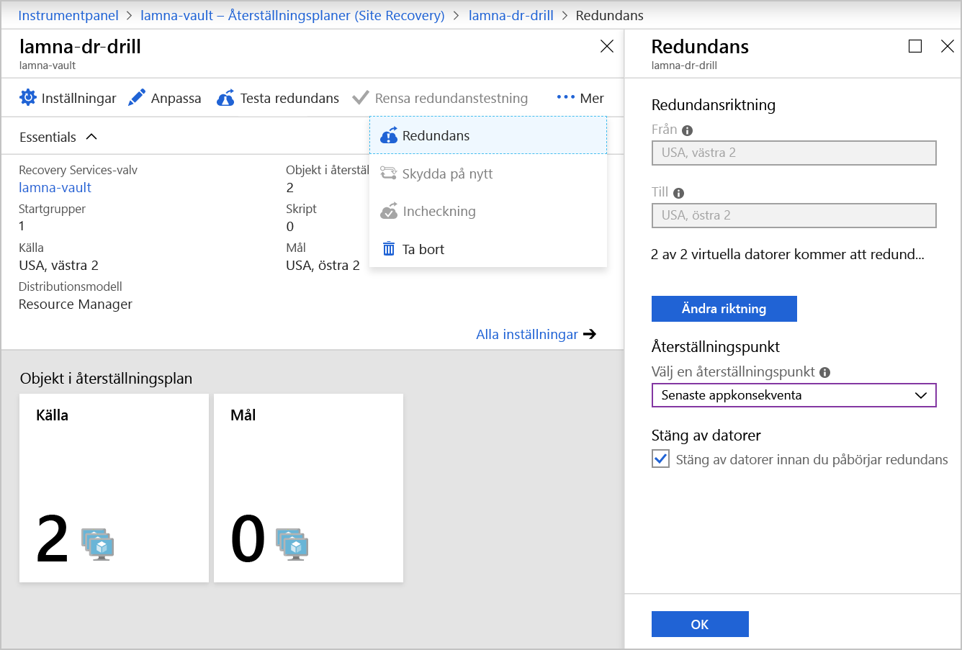This screenshot has width=962, height=650.
Task: Click Ändra riktning button
Action: pos(724,309)
